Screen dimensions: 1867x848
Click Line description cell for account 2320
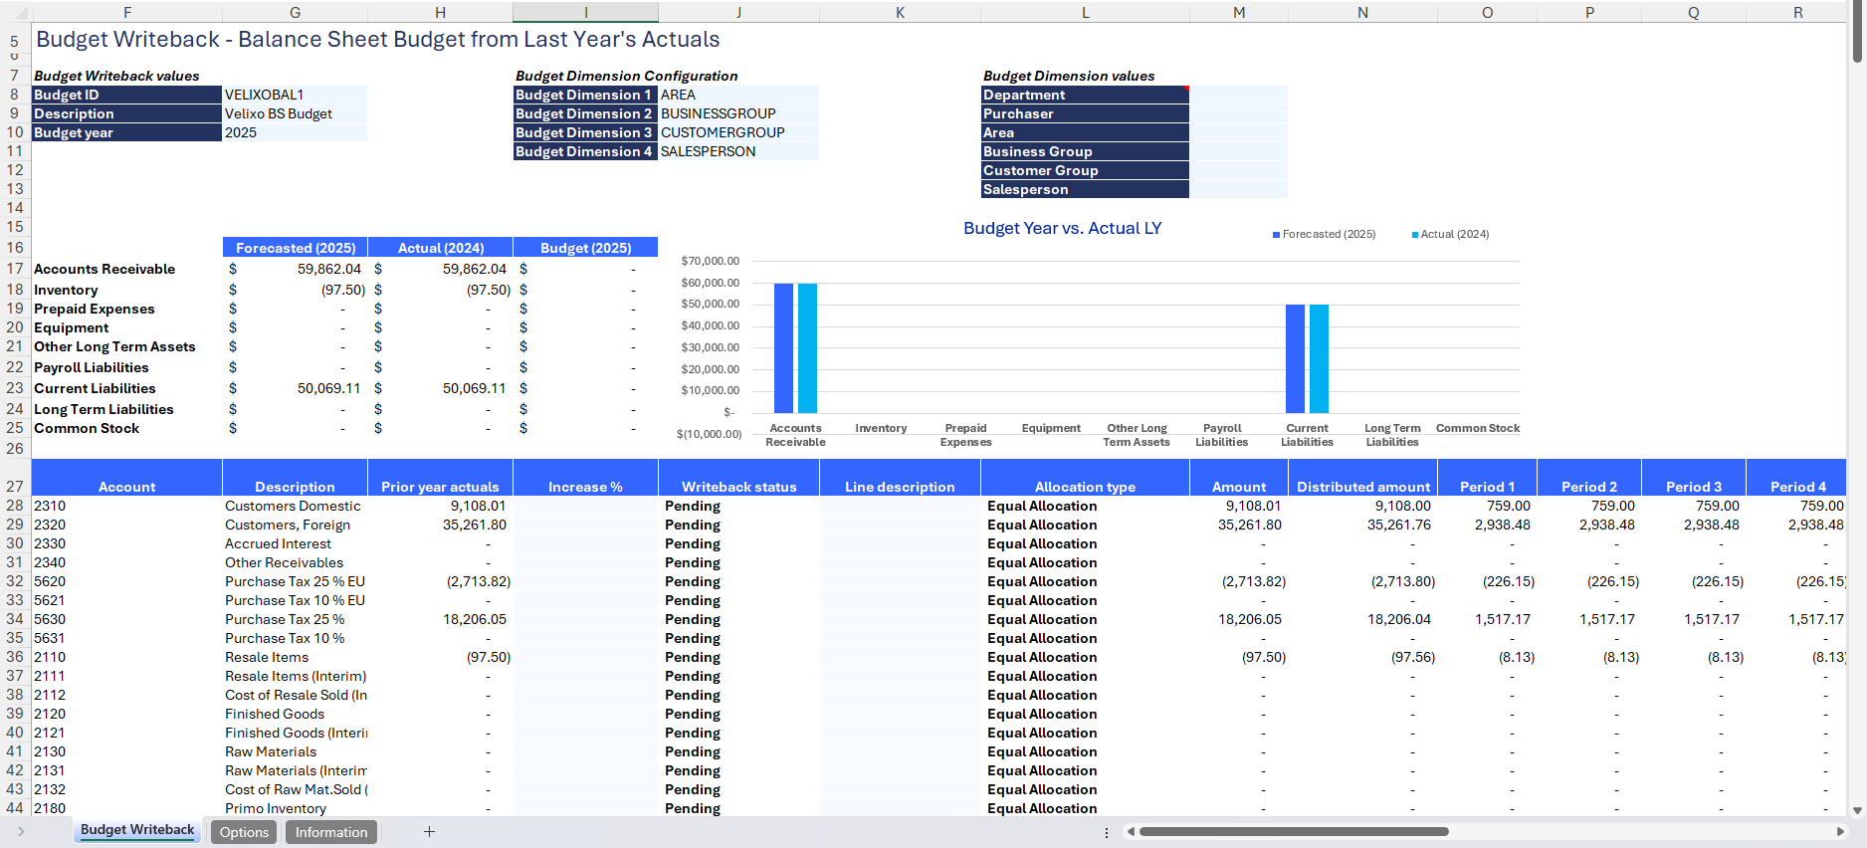tap(900, 525)
